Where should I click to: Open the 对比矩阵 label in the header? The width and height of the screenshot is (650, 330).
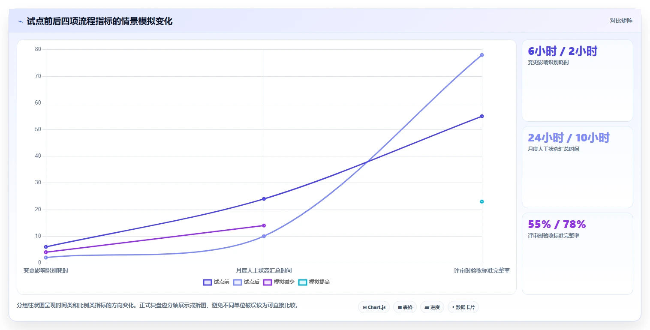tap(621, 21)
